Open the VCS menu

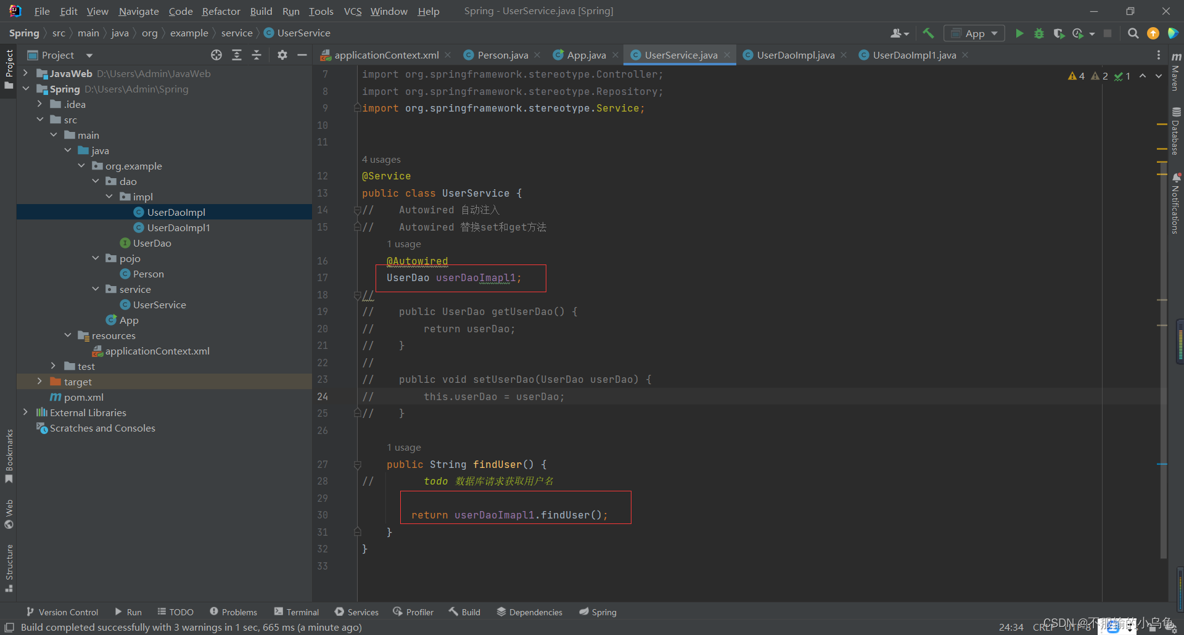pos(353,11)
